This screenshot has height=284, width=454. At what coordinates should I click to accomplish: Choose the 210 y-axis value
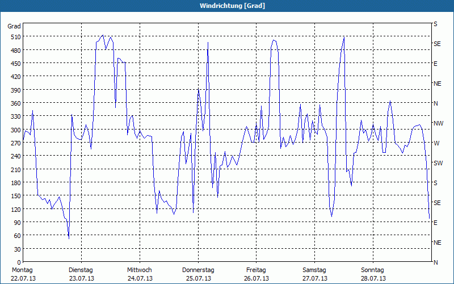click(15, 169)
